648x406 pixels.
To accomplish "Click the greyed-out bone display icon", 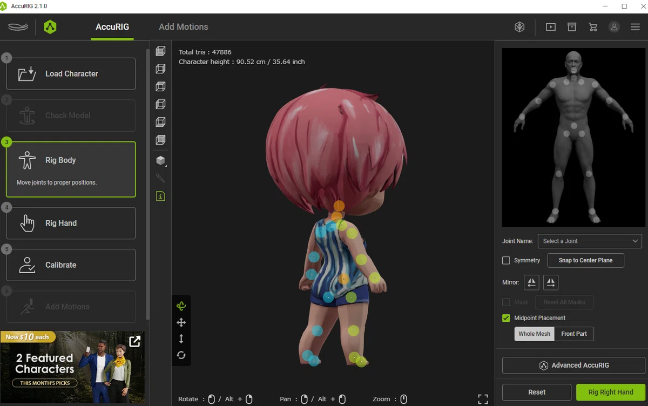I will click(160, 178).
